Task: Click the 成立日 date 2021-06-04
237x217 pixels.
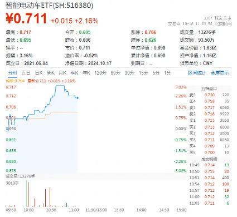Action: point(36,63)
